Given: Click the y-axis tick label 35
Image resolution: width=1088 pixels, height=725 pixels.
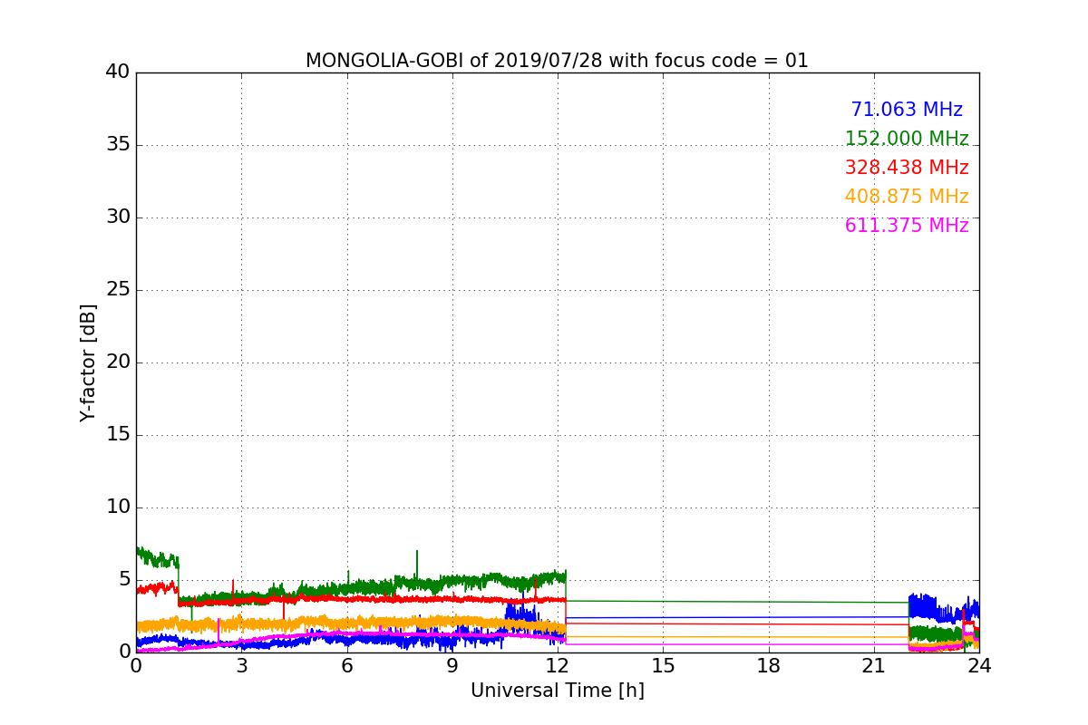Looking at the screenshot, I should (118, 145).
